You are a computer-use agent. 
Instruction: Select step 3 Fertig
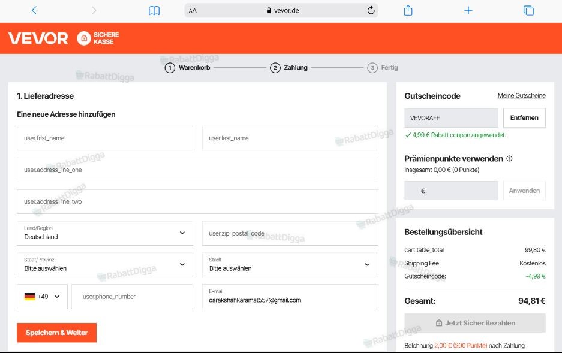(x=383, y=67)
